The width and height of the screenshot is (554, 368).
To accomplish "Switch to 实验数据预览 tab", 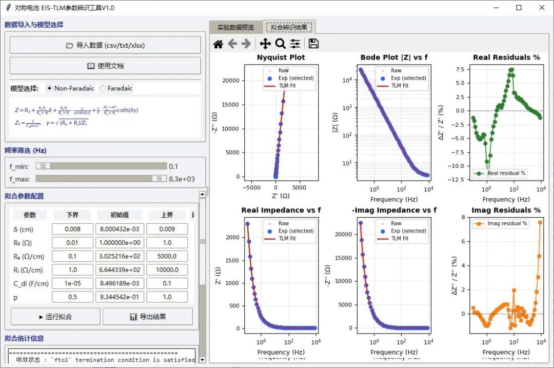I will [235, 27].
